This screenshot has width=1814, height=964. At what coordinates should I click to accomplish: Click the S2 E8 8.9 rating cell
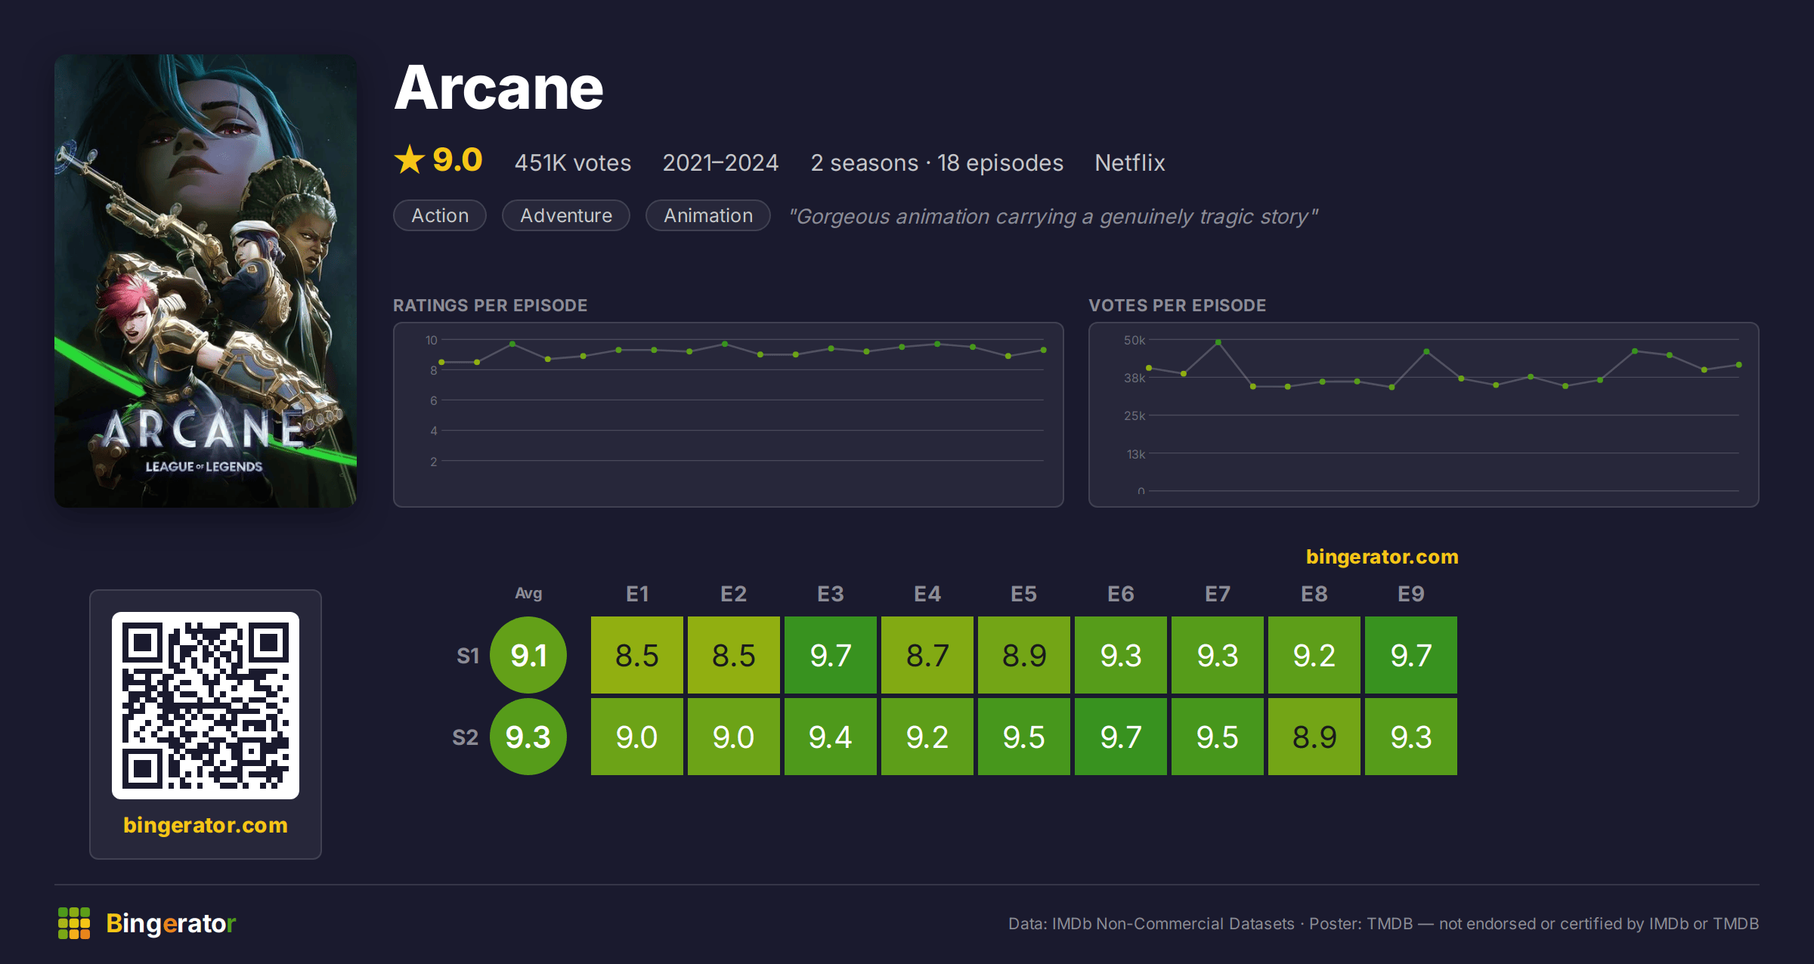pyautogui.click(x=1314, y=737)
